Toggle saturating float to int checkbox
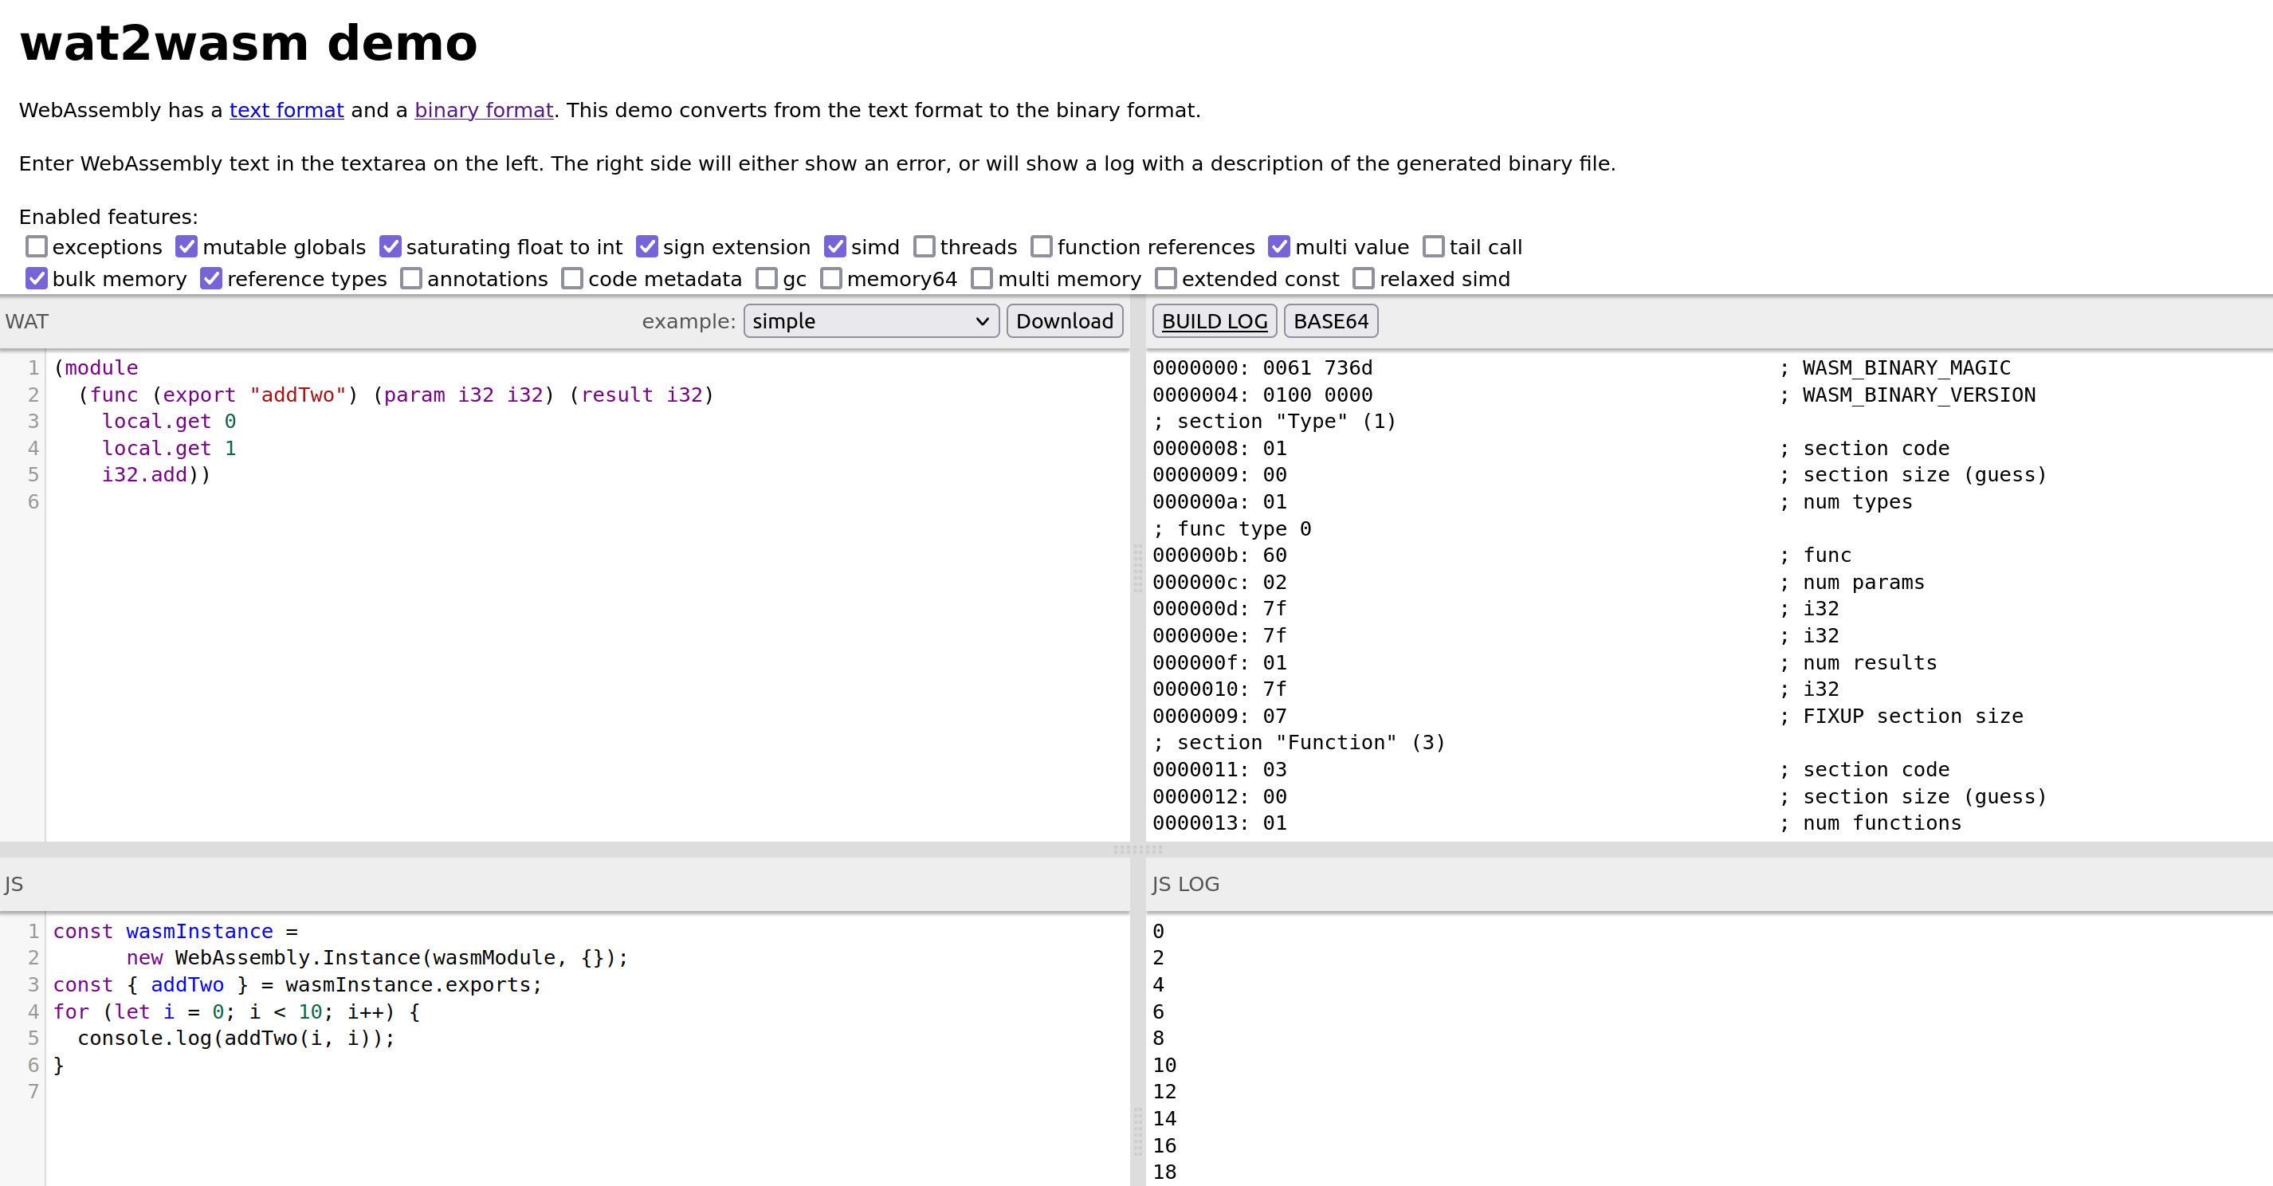This screenshot has height=1186, width=2273. pos(390,246)
